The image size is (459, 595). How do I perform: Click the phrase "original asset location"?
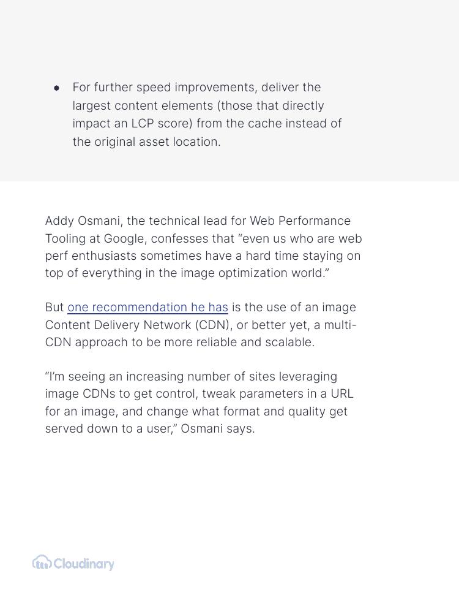pos(157,142)
